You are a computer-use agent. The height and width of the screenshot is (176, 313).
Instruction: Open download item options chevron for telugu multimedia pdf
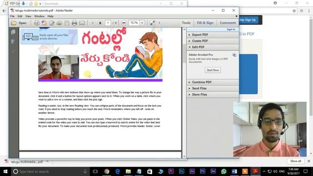(47, 162)
